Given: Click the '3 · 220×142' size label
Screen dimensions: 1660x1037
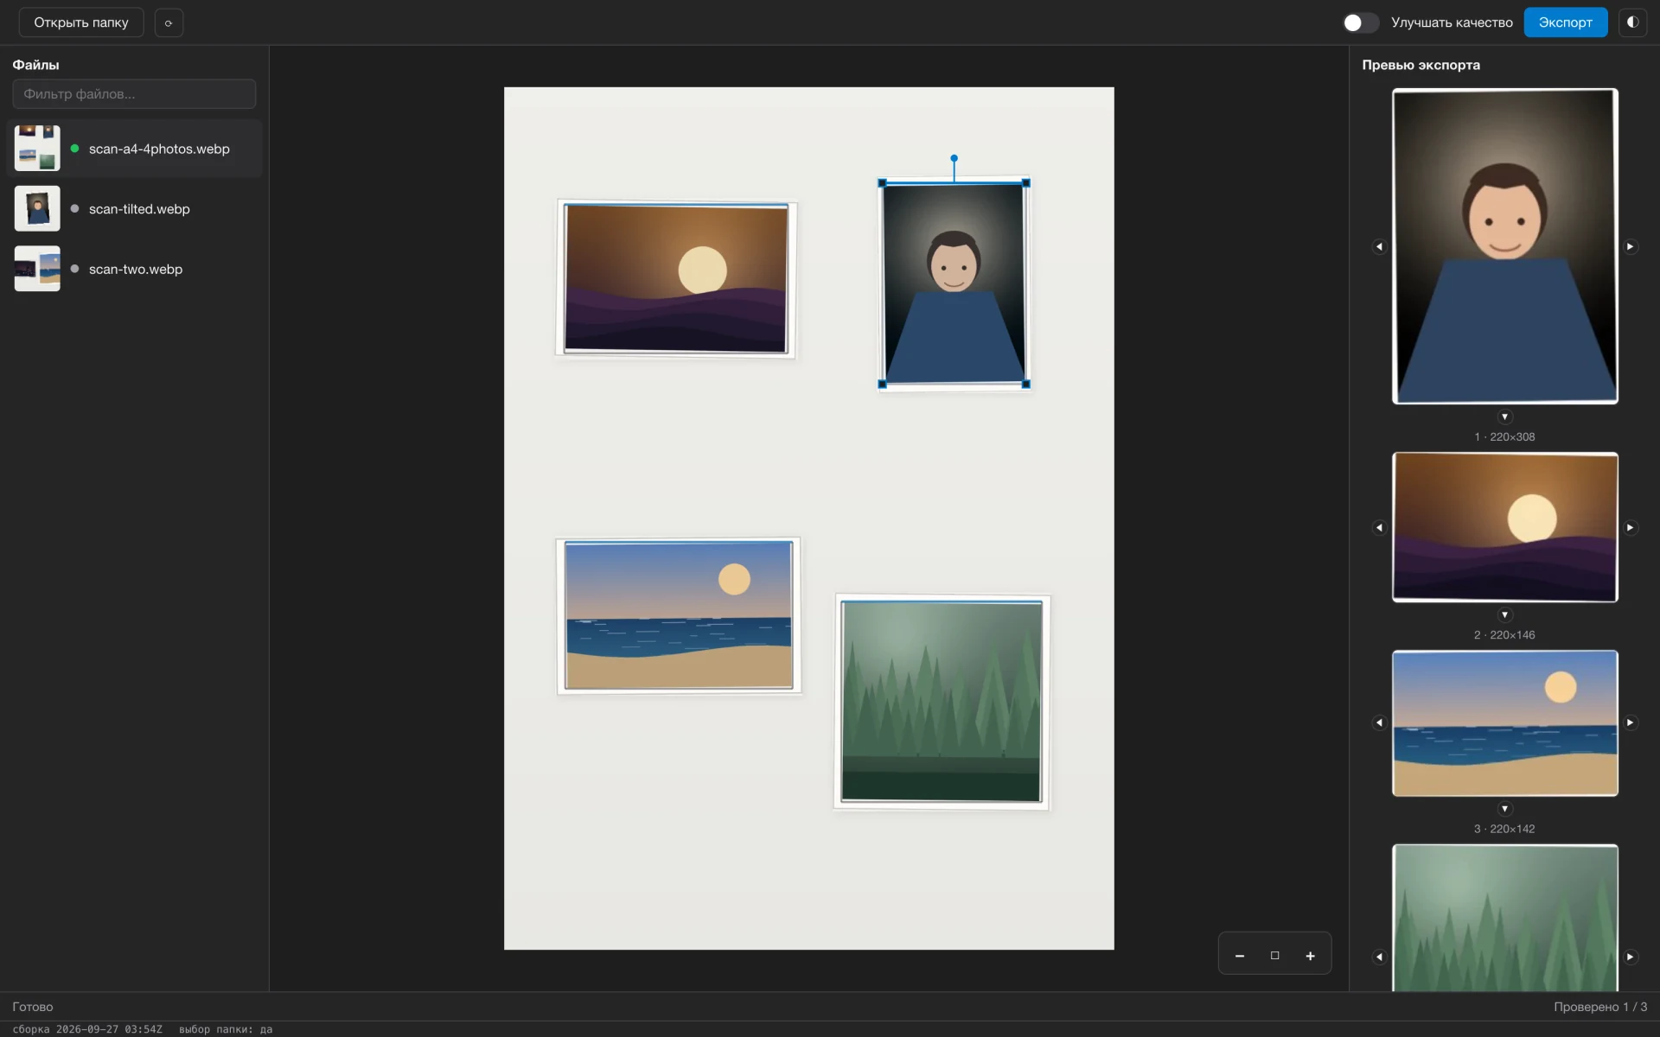Looking at the screenshot, I should coord(1504,830).
